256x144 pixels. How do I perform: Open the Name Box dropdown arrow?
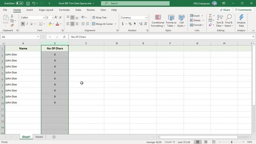coord(38,37)
